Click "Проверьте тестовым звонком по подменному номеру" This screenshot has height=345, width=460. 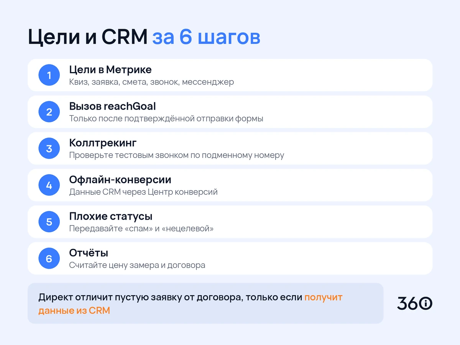[x=177, y=155]
